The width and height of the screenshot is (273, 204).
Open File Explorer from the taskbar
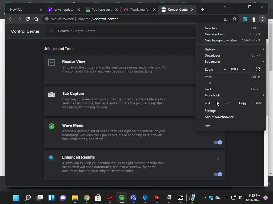point(75,198)
